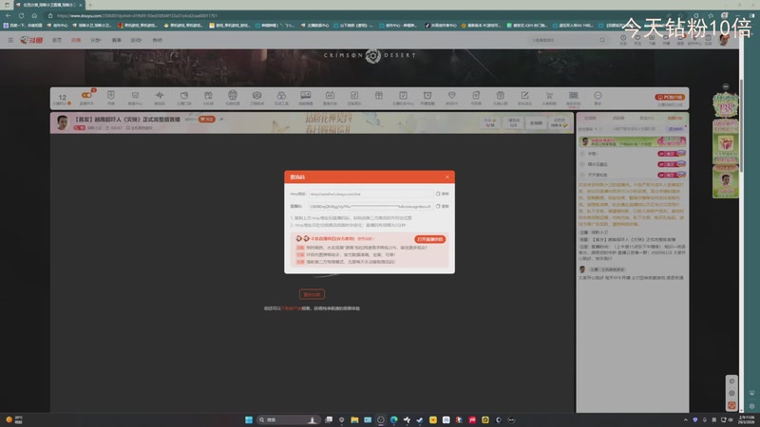Open the circled more icon ending the toolbar
The height and width of the screenshot is (427, 760).
(x=598, y=96)
